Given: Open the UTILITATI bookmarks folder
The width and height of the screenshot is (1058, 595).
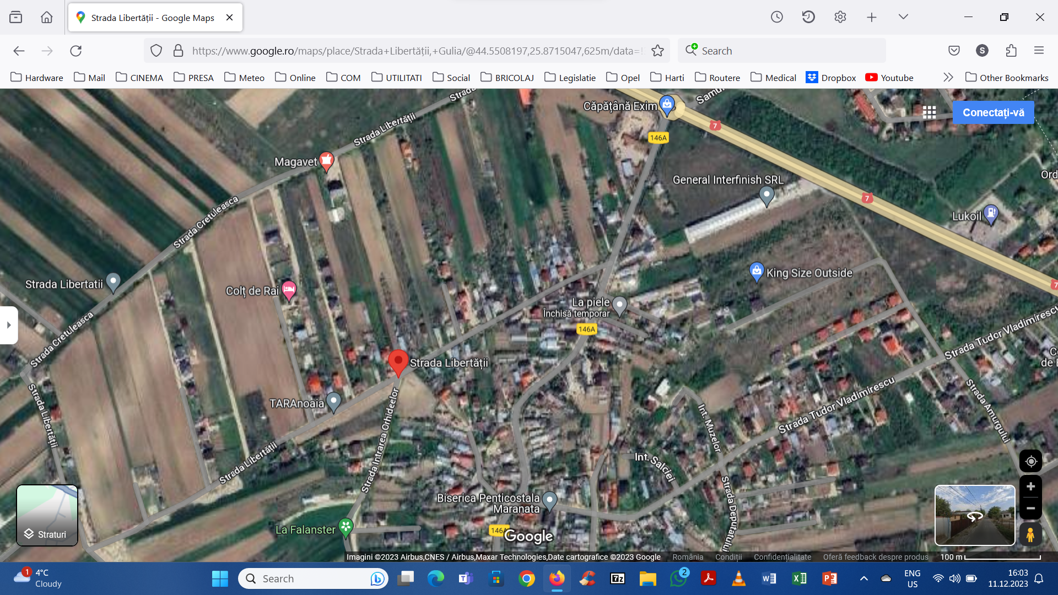Looking at the screenshot, I should pos(397,78).
